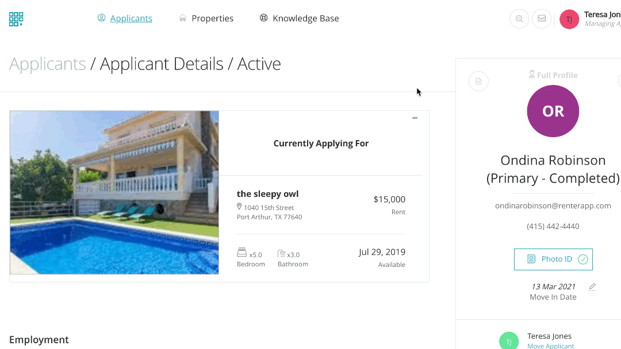
Task: Open the search icon button
Action: point(519,19)
